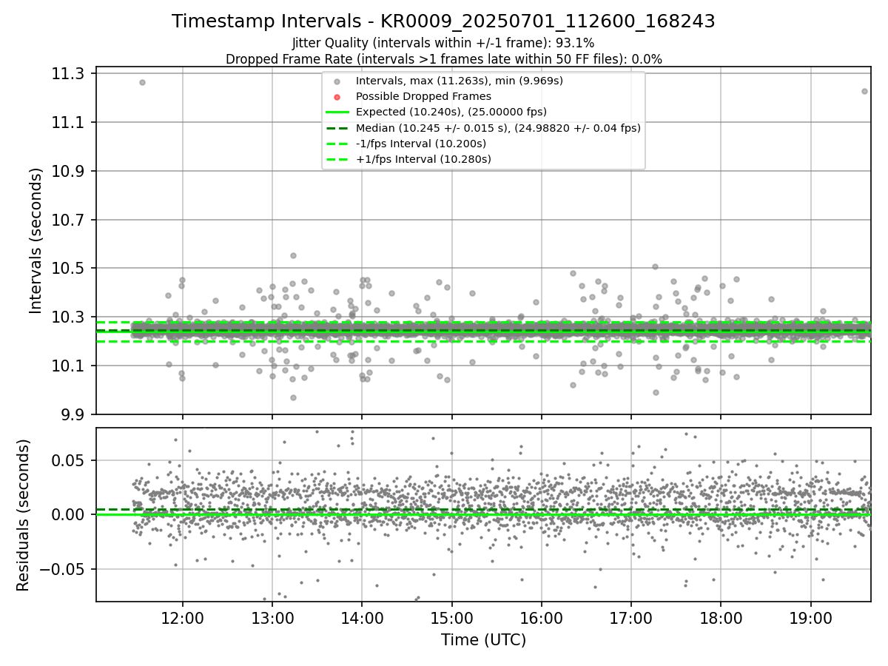Click the 16:00 x-axis tick label

541,619
